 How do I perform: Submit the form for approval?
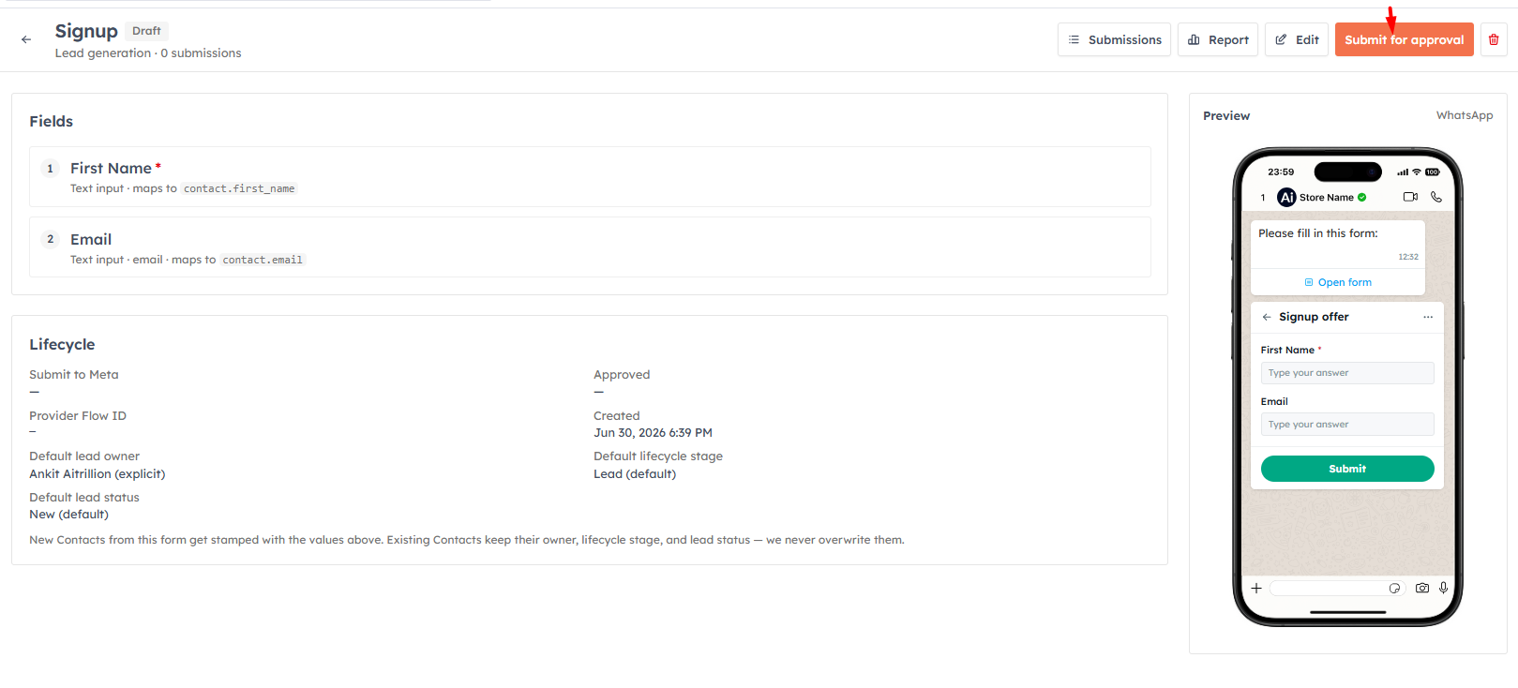[1405, 39]
